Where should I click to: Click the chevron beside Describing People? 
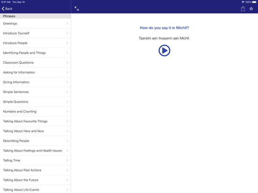point(67,141)
